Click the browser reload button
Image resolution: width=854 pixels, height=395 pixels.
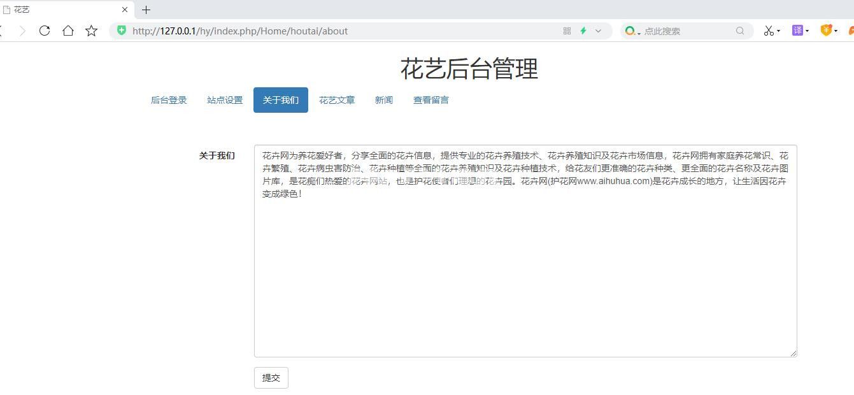(45, 31)
